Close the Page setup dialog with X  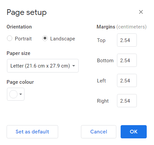pyautogui.click(x=141, y=12)
